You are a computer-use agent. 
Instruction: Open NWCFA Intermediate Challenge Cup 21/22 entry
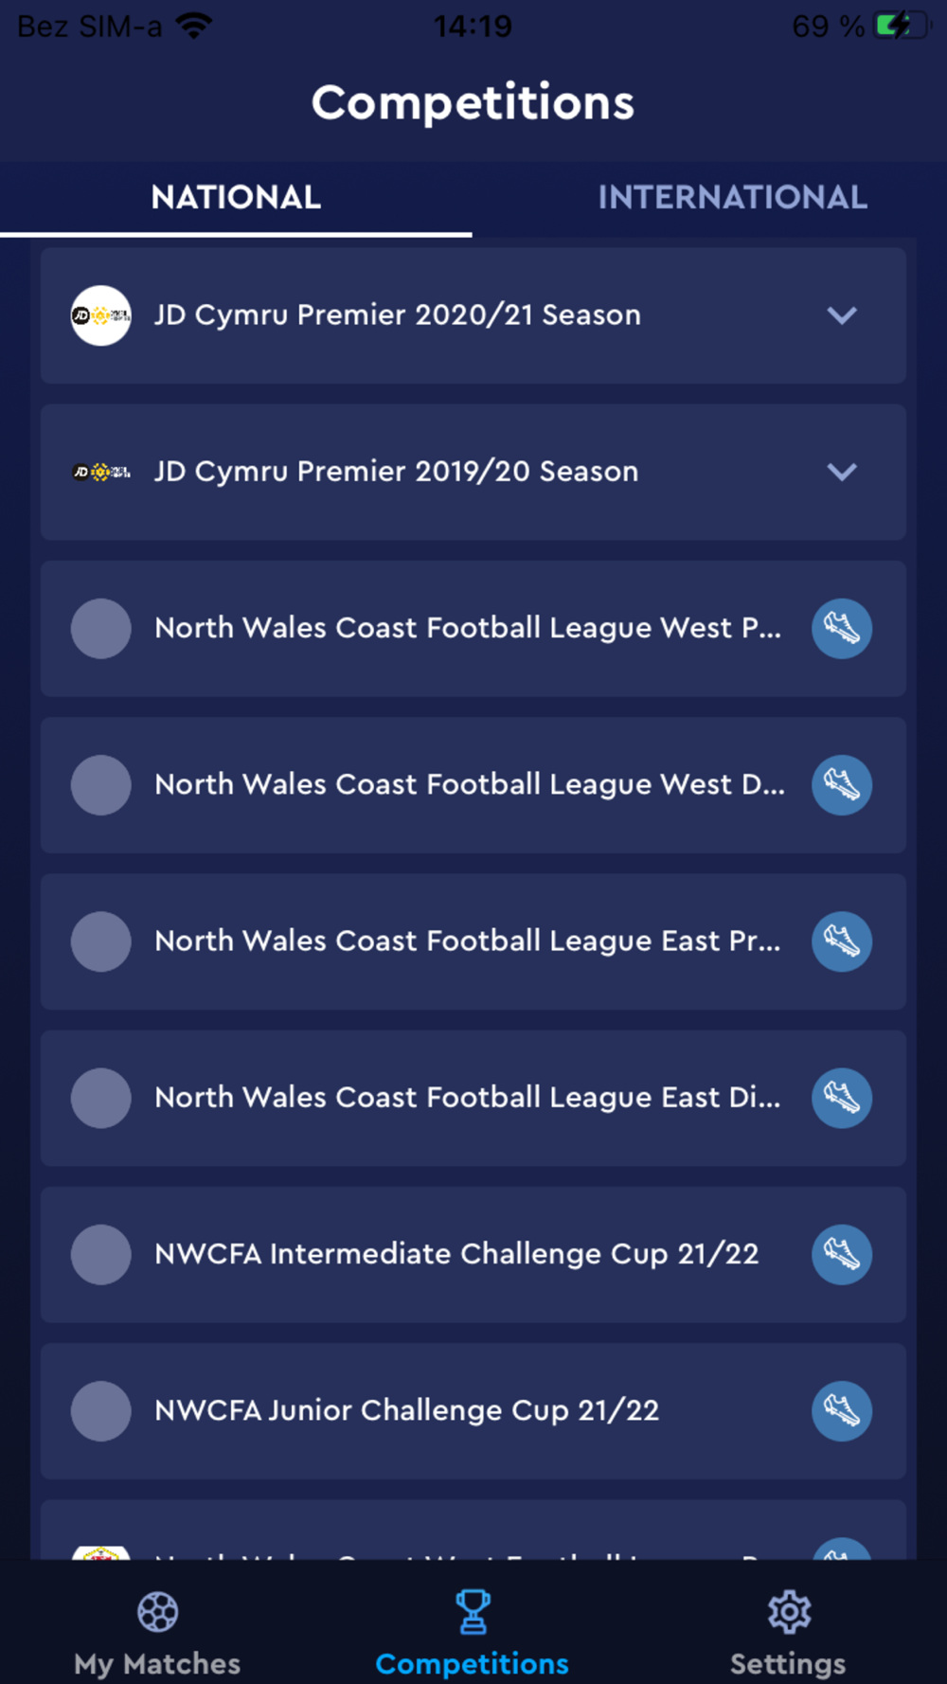tap(456, 1254)
